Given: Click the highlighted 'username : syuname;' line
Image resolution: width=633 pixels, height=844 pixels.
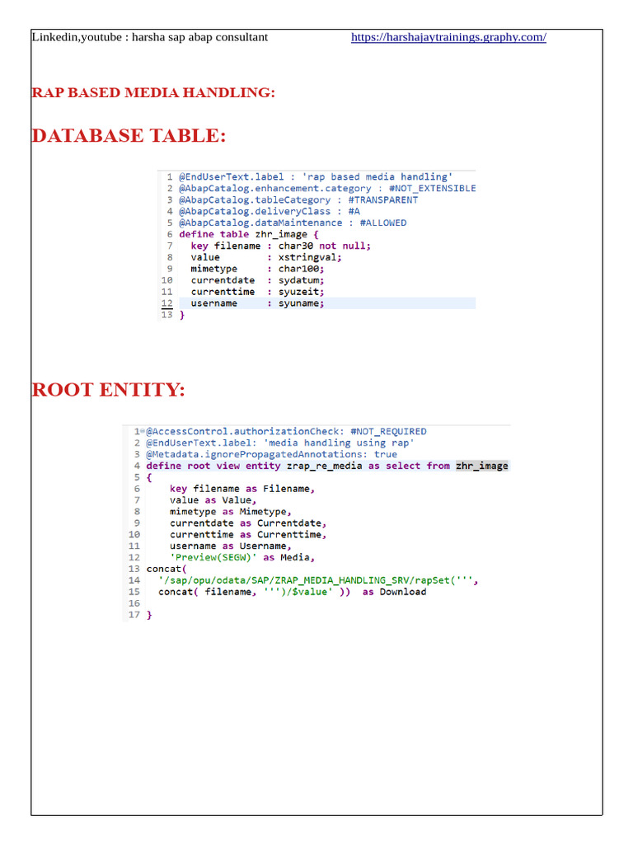Looking at the screenshot, I should click(x=257, y=303).
